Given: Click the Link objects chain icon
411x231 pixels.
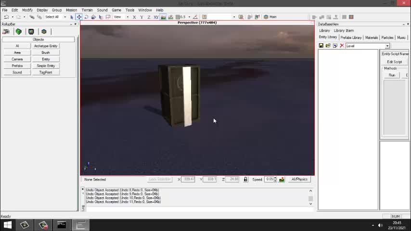Looking at the screenshot, I should 32,17.
